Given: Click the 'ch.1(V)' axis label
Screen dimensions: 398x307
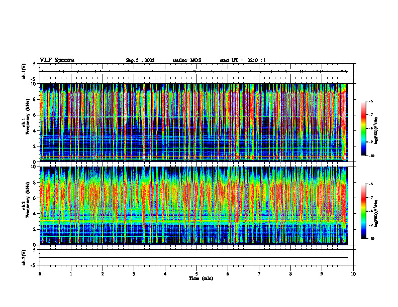Looking at the screenshot, I should [x=24, y=71].
